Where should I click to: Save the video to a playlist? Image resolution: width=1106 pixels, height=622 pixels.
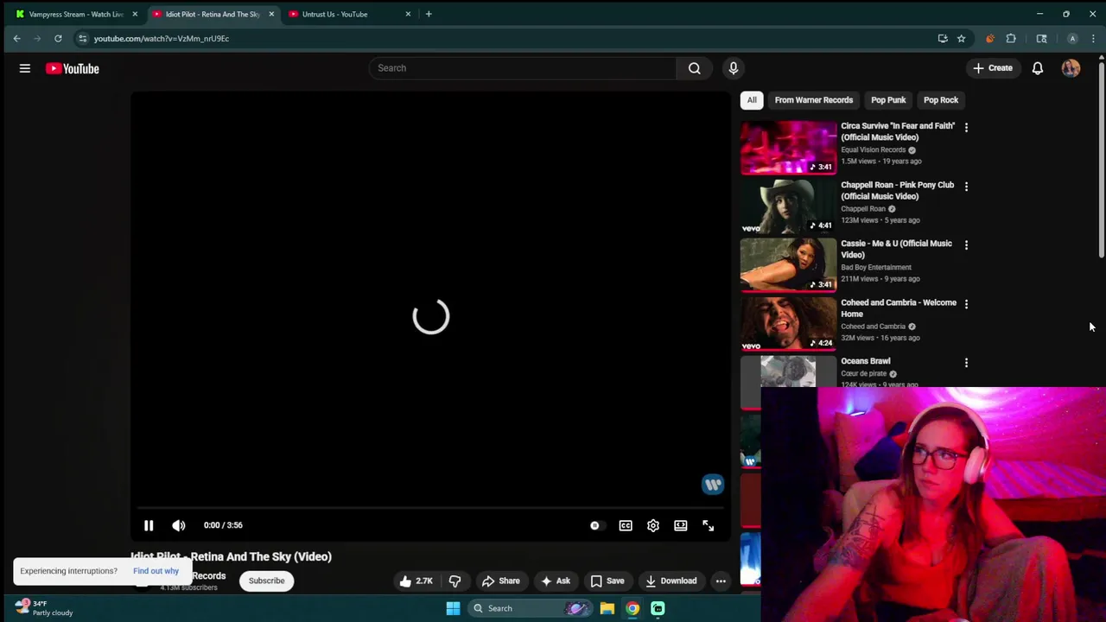[607, 581]
